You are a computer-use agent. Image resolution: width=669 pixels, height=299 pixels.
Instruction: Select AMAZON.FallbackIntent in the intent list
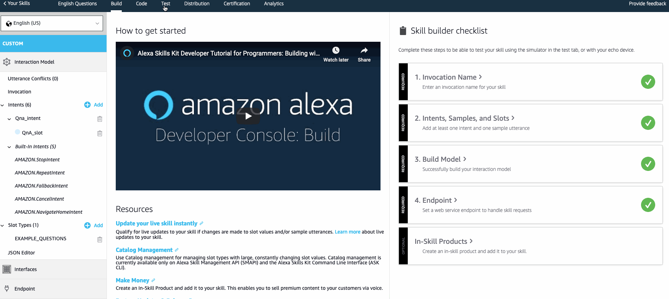click(41, 186)
